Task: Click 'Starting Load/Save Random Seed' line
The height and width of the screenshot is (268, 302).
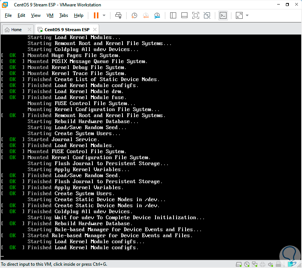Action: [77, 128]
